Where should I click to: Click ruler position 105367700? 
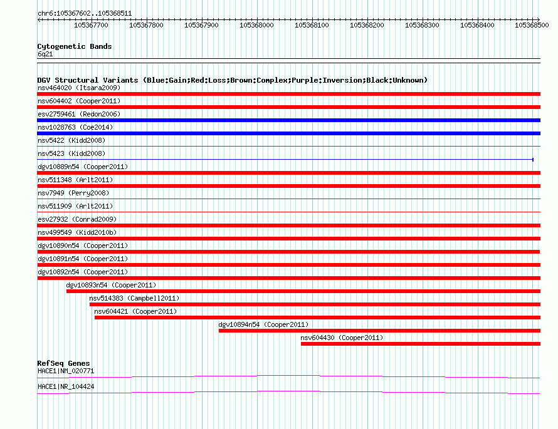[91, 25]
